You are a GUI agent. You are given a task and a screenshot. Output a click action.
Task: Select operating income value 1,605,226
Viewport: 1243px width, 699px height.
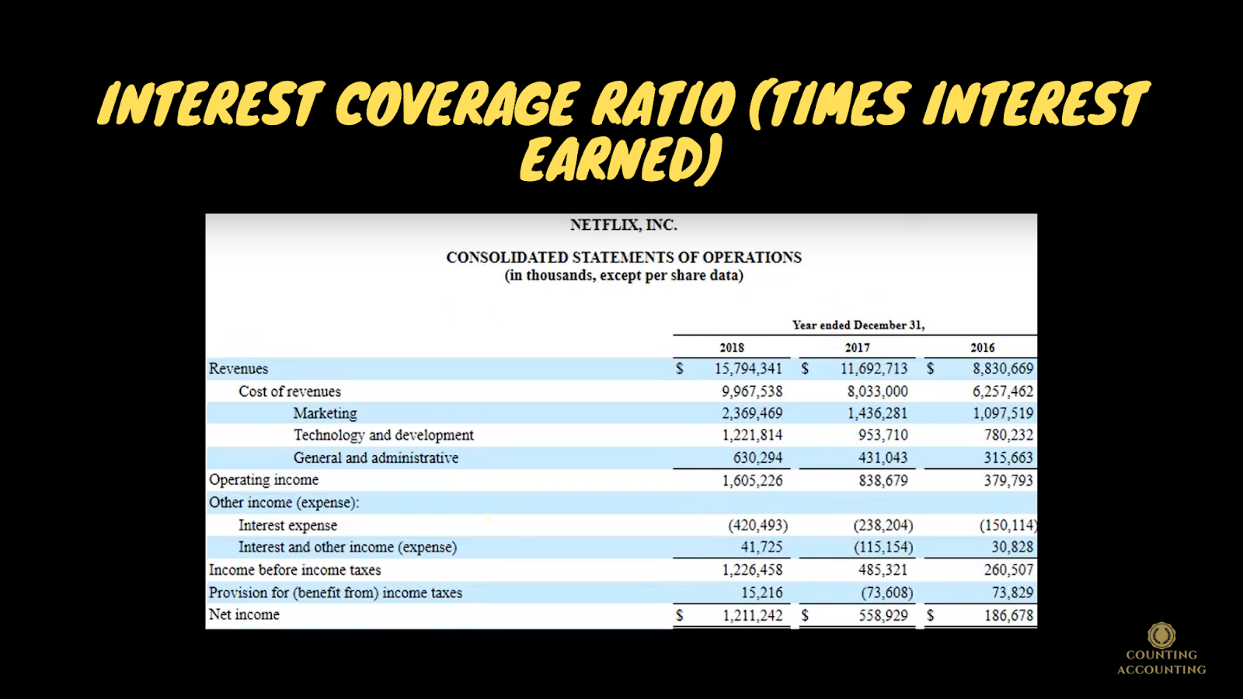(x=752, y=481)
